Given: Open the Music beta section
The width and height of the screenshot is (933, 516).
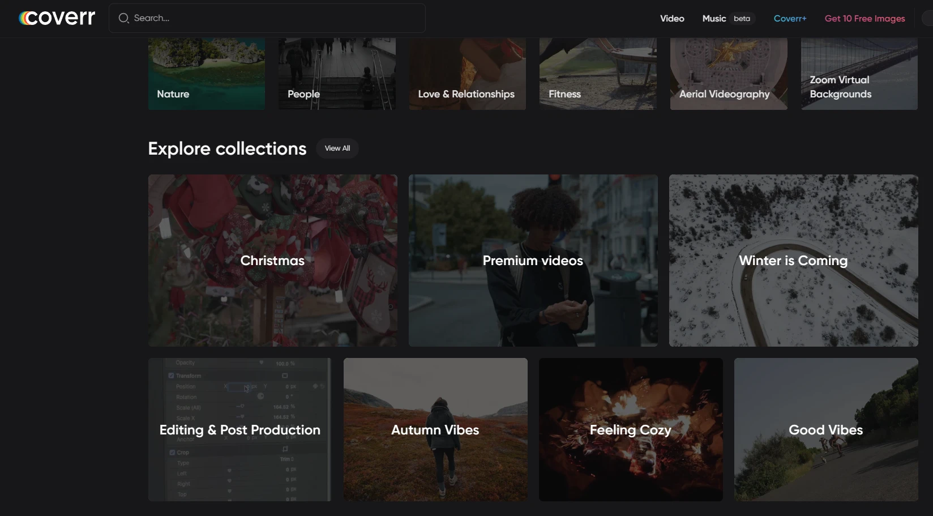Looking at the screenshot, I should [729, 18].
